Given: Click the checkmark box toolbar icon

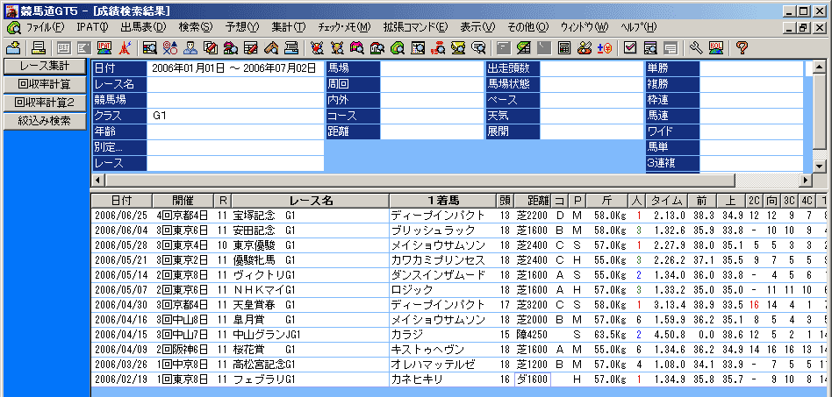Looking at the screenshot, I should [631, 47].
